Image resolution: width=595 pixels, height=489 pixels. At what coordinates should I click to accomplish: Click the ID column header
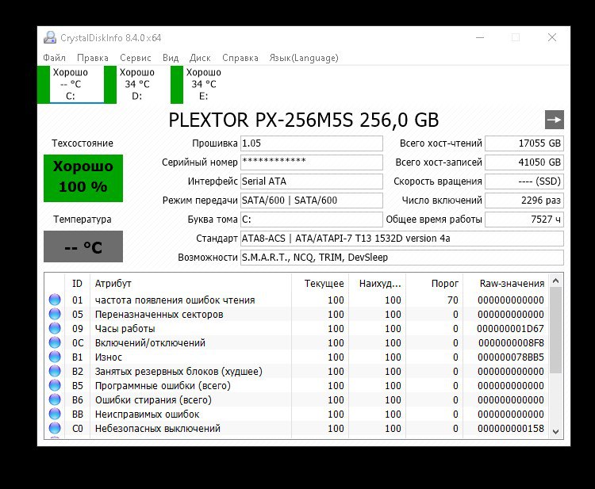click(78, 283)
